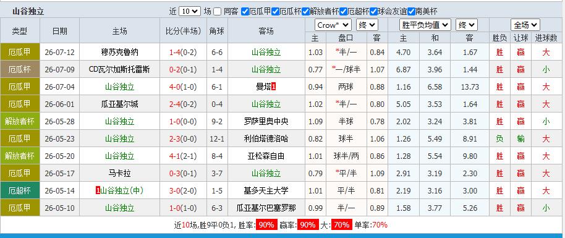Click the 厄瓜甲 league cell dated 26-05-10

(20, 208)
